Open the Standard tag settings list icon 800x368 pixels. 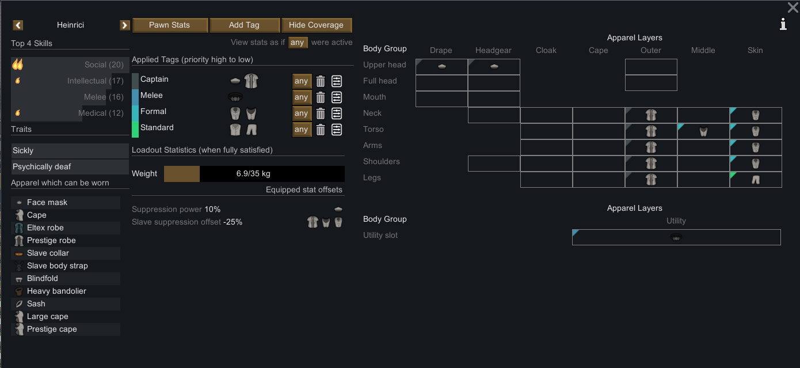point(337,130)
